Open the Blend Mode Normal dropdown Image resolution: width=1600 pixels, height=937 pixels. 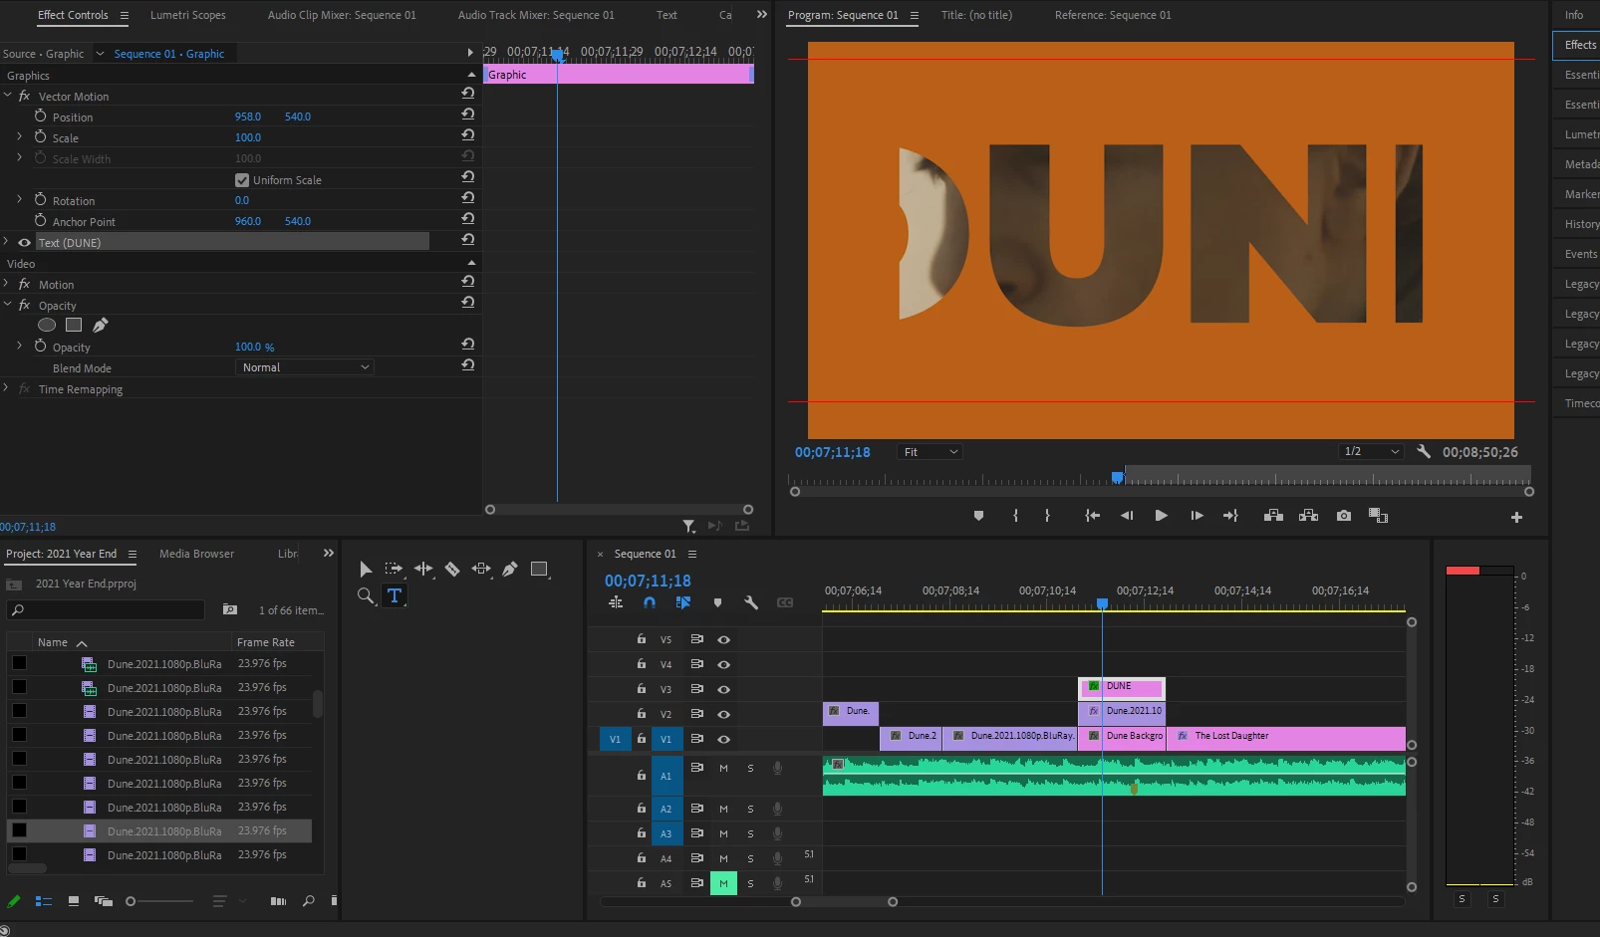click(305, 367)
